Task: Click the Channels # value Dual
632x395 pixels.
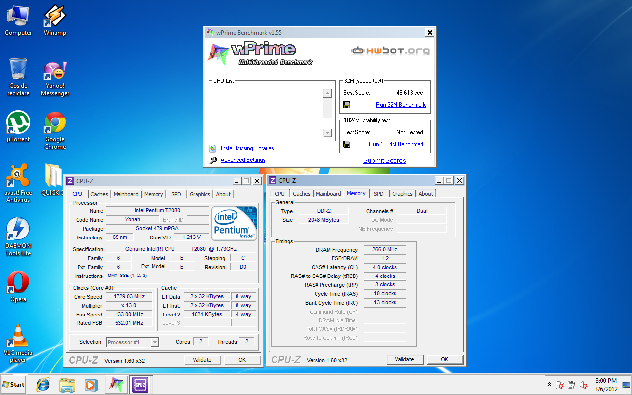Action: (x=422, y=211)
